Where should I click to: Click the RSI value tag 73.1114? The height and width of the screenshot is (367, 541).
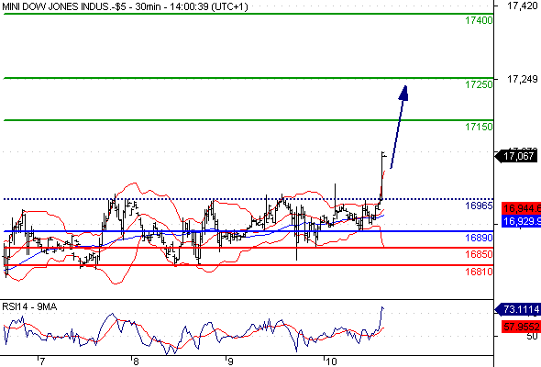pyautogui.click(x=518, y=309)
